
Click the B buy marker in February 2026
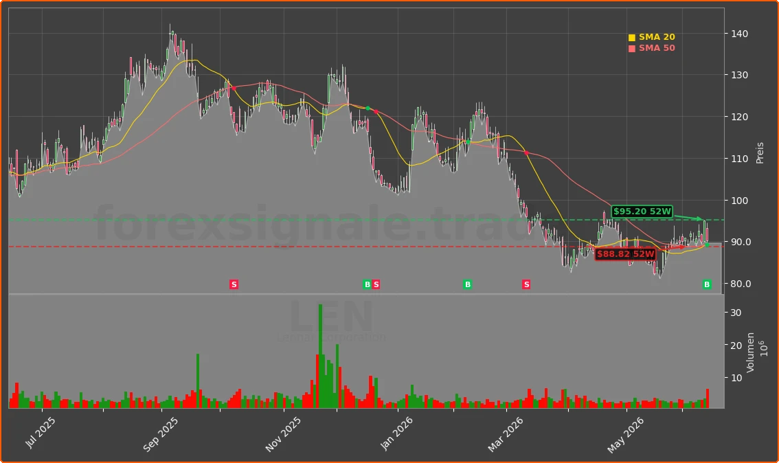pyautogui.click(x=468, y=284)
